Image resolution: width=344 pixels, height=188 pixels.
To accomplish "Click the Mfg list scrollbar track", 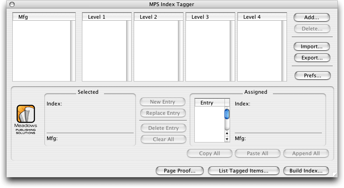I will point(73,51).
